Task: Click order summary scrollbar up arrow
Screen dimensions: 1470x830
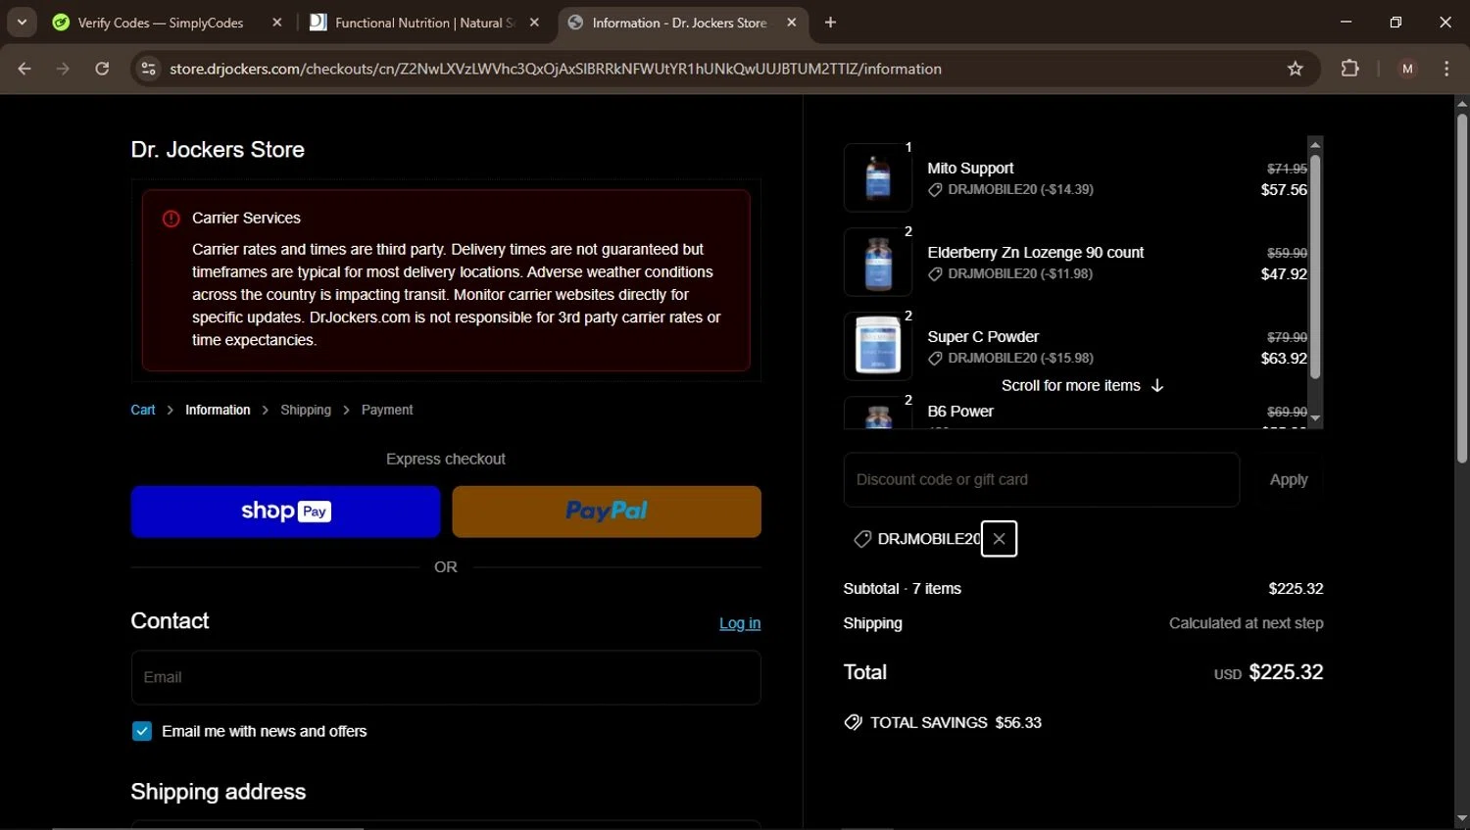Action: [x=1315, y=144]
